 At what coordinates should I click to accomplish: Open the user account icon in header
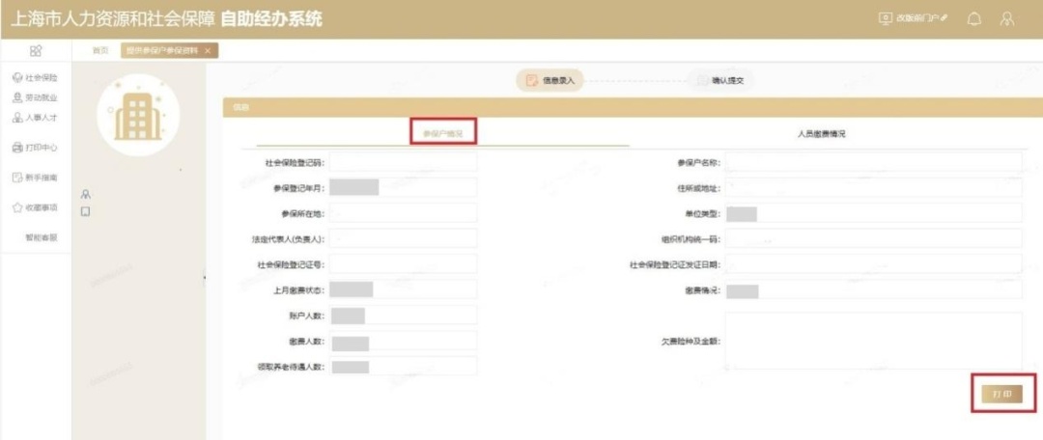1007,19
